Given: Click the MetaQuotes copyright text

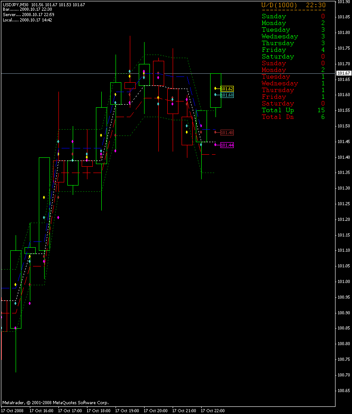Looking at the screenshot, I should [55, 403].
